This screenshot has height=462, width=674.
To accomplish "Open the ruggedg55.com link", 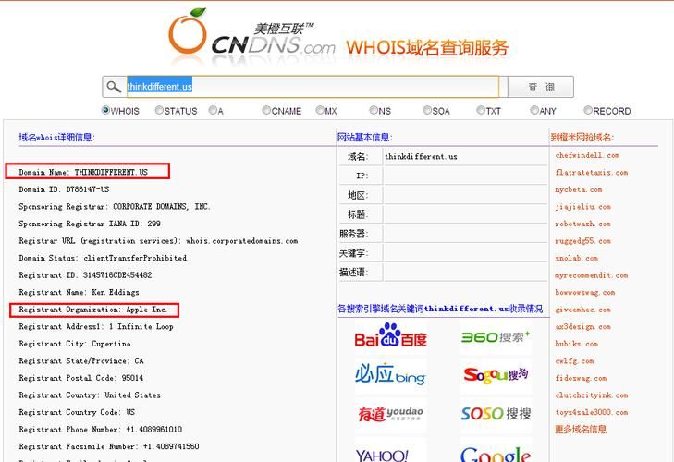I will [x=582, y=241].
